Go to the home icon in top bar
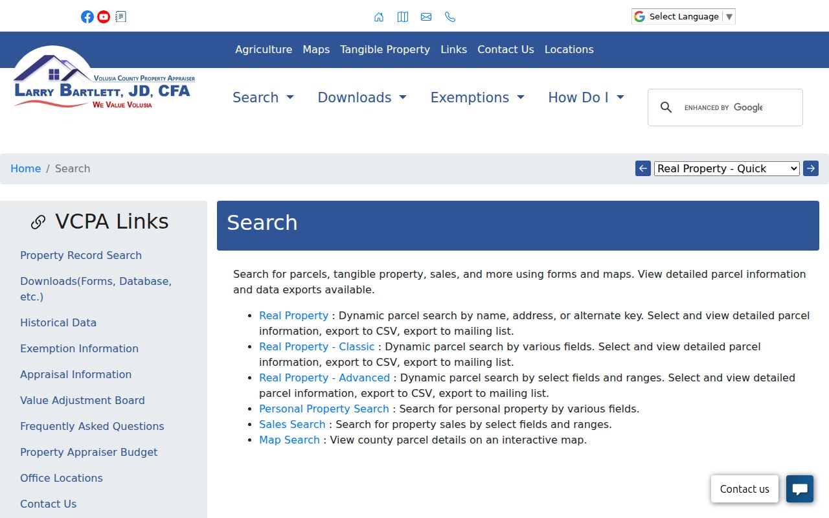Image resolution: width=829 pixels, height=518 pixels. (379, 17)
